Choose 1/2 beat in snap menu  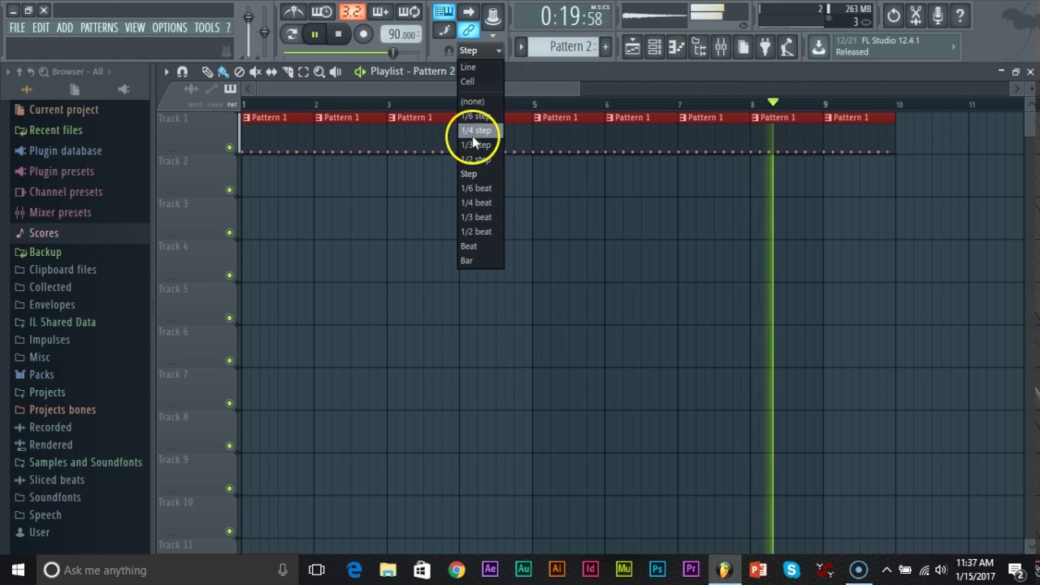tap(479, 232)
